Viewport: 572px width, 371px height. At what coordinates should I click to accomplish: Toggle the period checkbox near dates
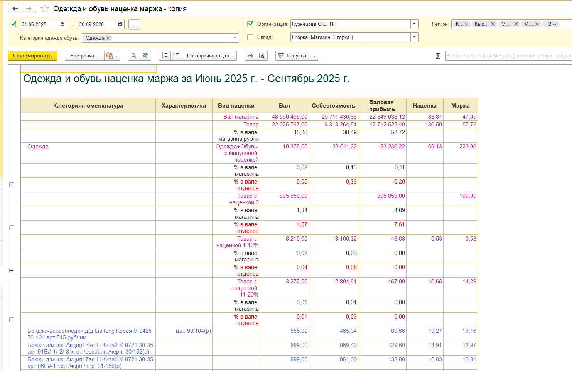(x=13, y=24)
